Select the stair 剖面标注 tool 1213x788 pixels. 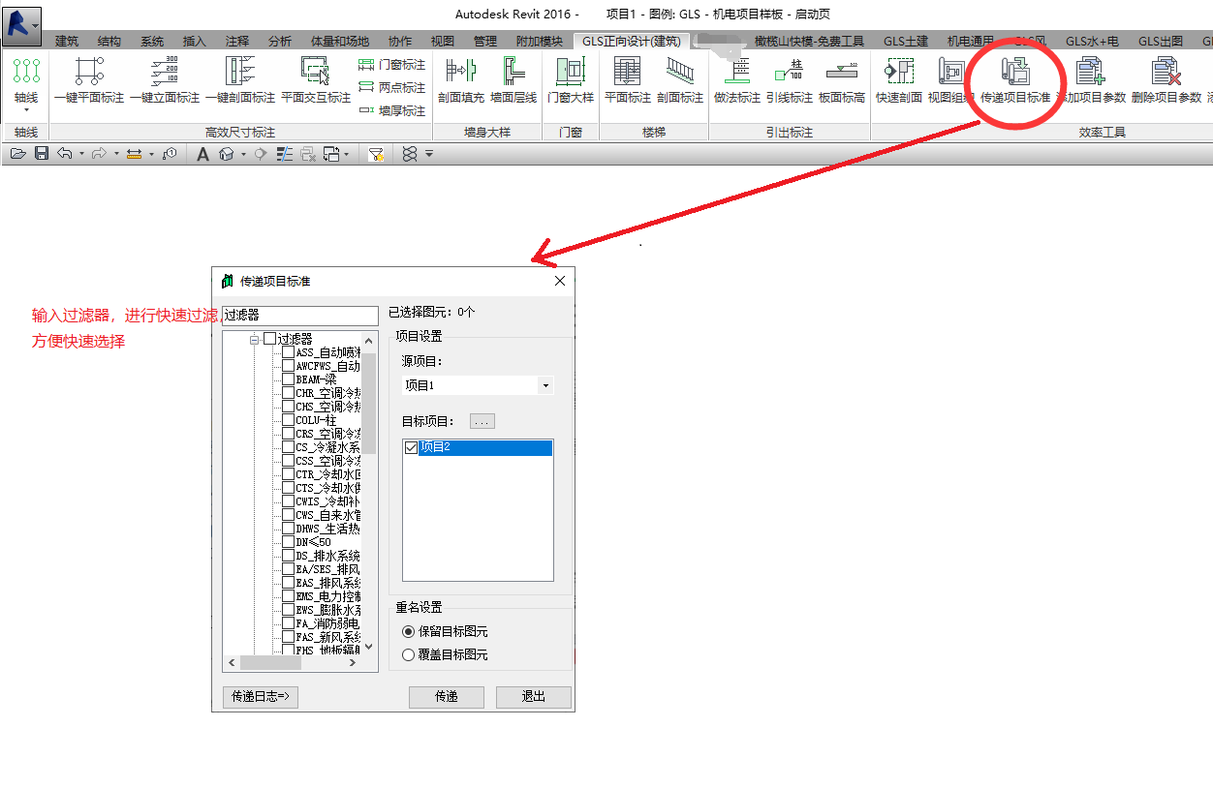coord(680,80)
